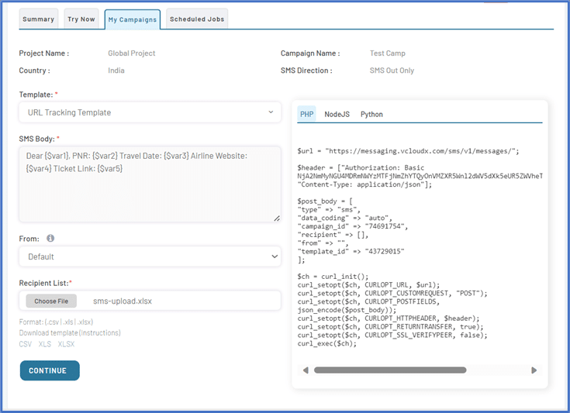Viewport: 570px width, 413px height.
Task: Click the messaging URL code line
Action: pos(408,151)
